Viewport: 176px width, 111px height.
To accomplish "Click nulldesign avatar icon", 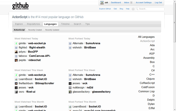I will 70,88.
